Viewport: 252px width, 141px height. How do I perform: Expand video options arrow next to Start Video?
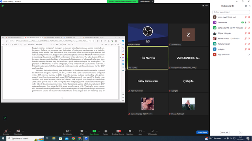[x=23, y=131]
